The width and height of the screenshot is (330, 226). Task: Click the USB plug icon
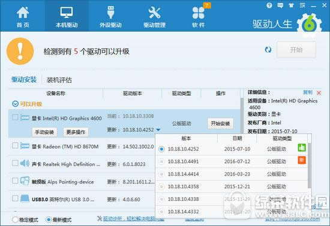point(110,12)
